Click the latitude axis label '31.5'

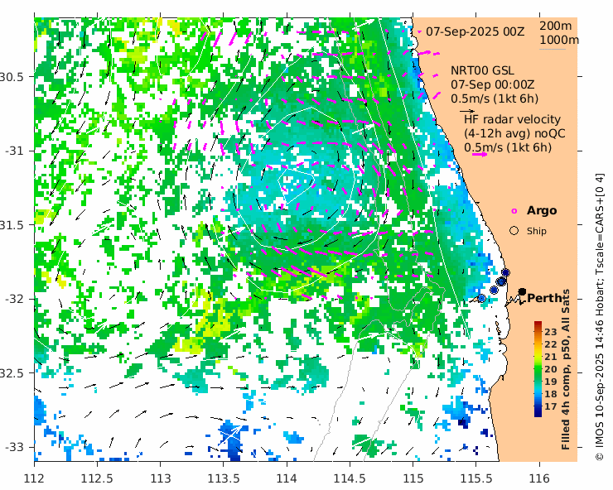pyautogui.click(x=12, y=224)
